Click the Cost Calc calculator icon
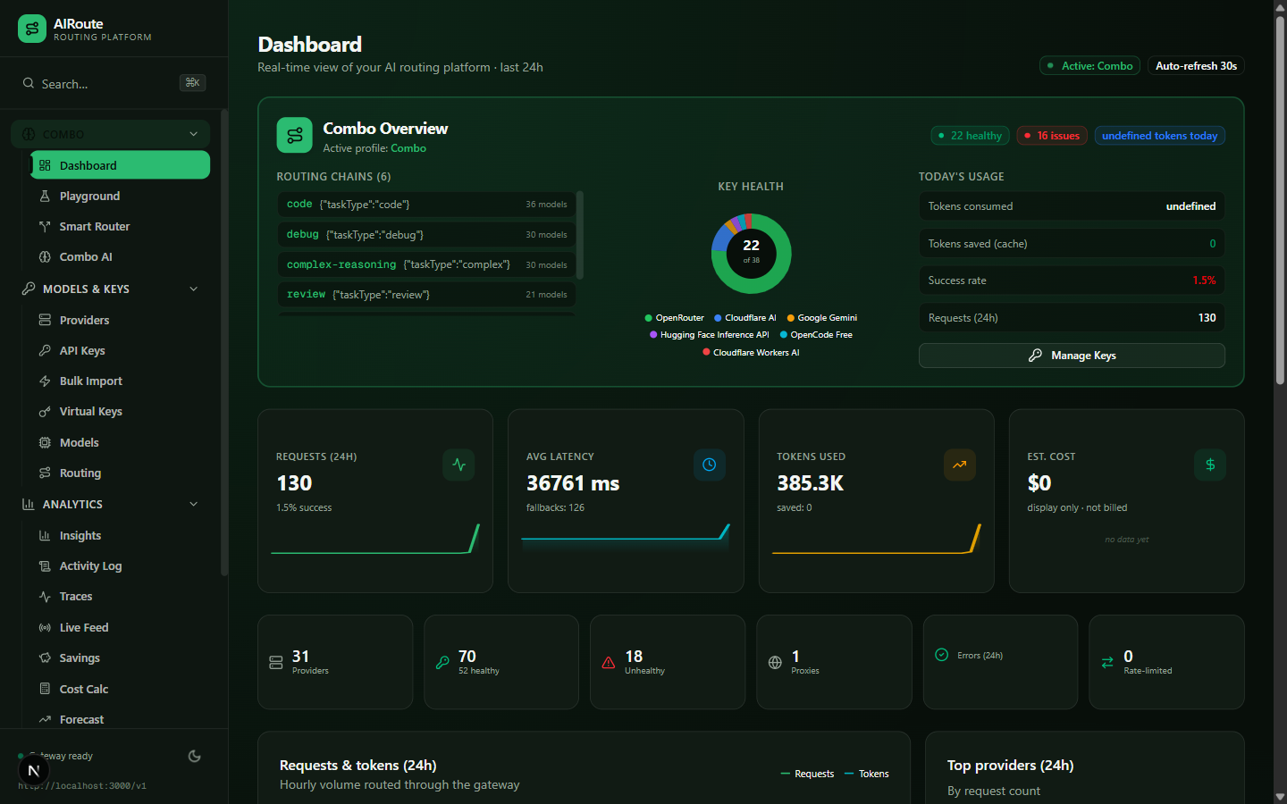Viewport: 1287px width, 804px height. (x=45, y=689)
